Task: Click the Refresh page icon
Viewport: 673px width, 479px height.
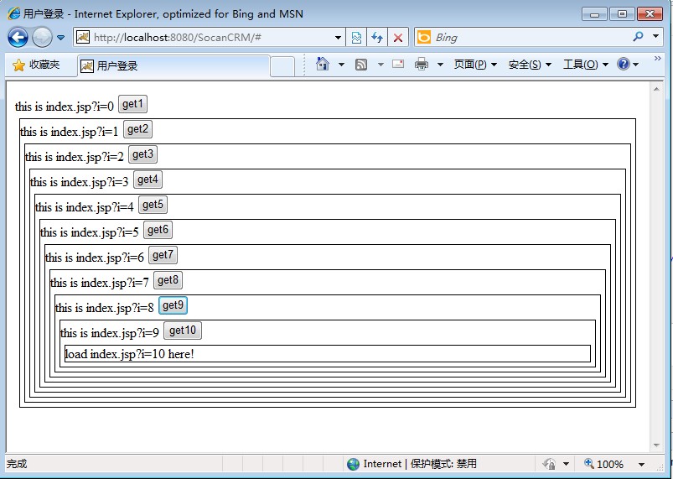Action: (377, 38)
